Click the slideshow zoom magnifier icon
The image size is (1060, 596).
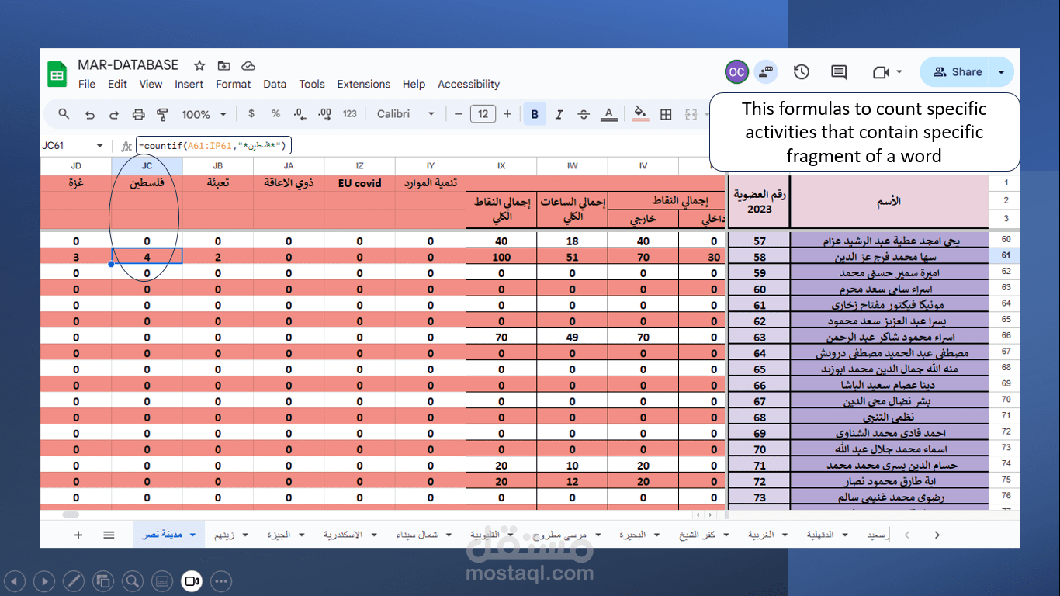133,580
